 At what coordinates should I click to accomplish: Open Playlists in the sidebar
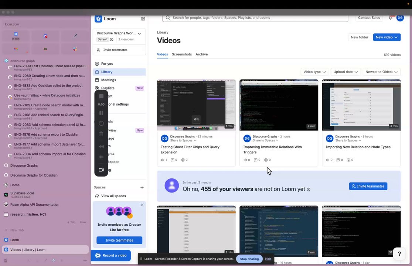(119, 88)
